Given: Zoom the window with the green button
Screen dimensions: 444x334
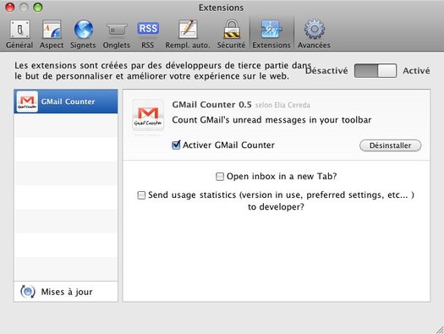Looking at the screenshot, I should [x=38, y=7].
